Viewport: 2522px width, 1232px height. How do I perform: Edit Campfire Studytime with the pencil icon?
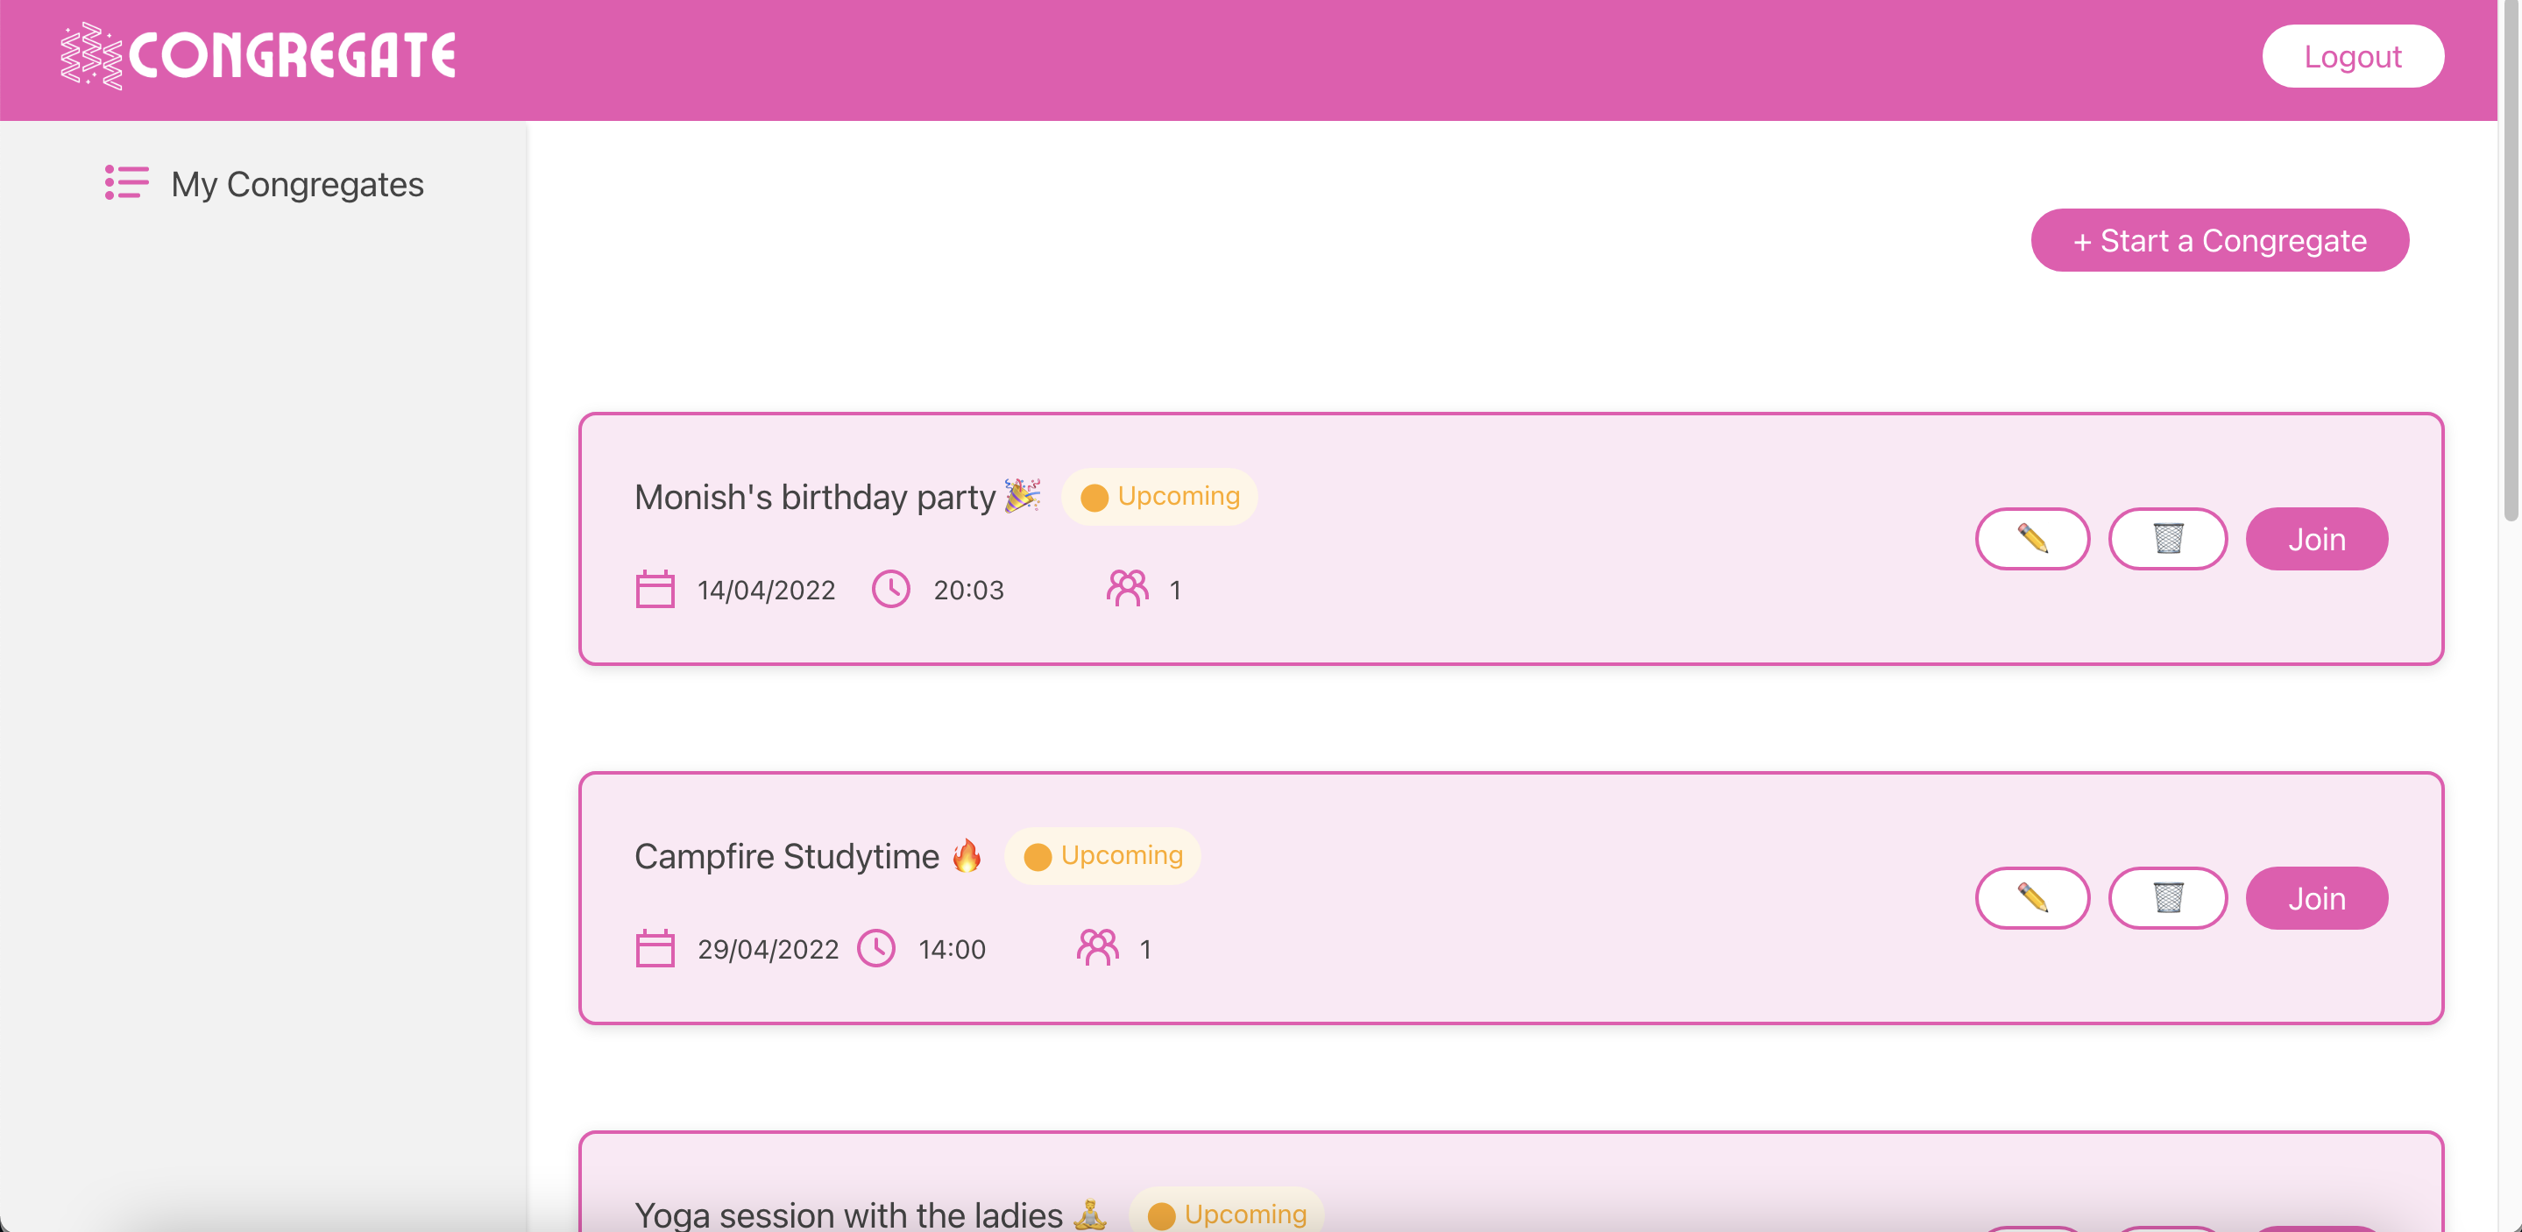[x=2031, y=898]
